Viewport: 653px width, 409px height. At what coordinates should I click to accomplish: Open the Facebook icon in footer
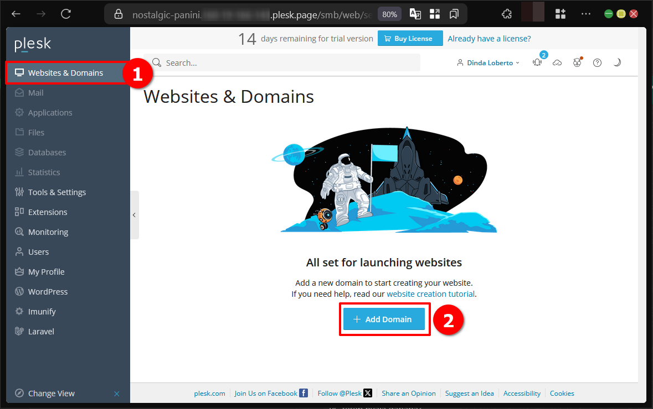pyautogui.click(x=304, y=393)
